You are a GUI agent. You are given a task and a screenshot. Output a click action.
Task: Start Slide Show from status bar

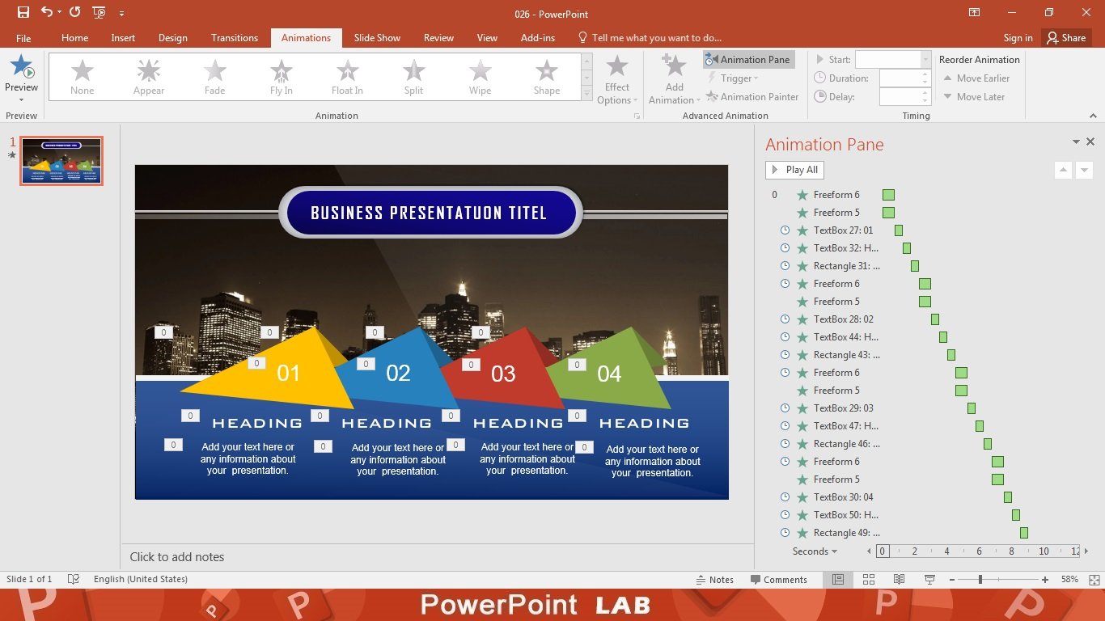tap(929, 580)
